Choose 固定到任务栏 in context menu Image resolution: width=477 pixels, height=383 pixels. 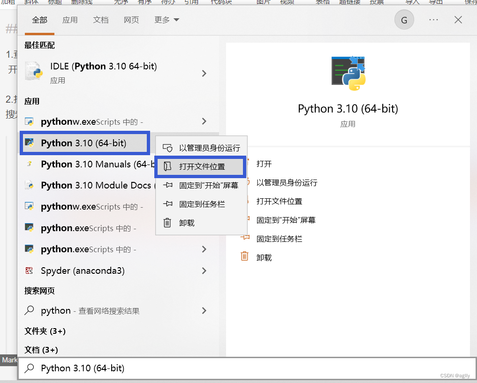click(x=201, y=204)
